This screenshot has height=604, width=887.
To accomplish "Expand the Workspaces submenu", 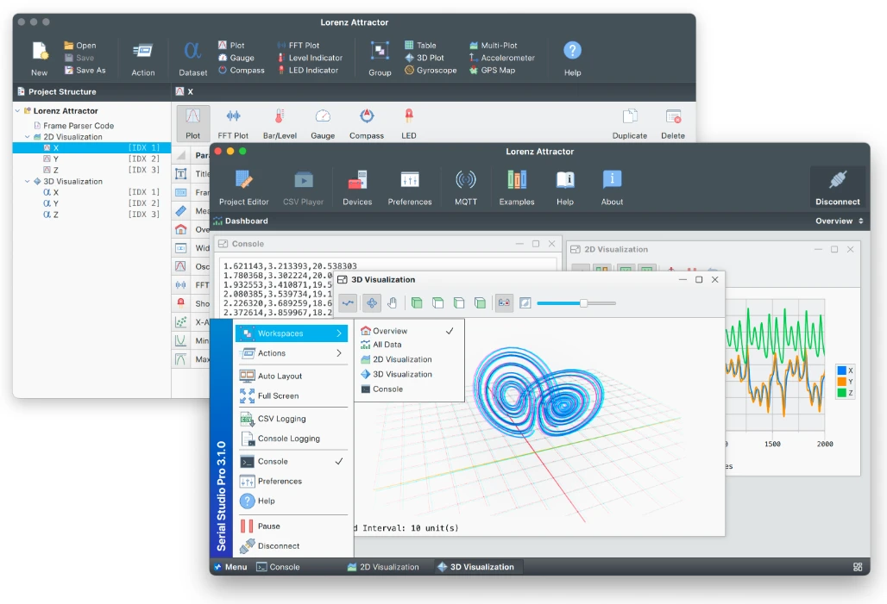I will coord(292,333).
